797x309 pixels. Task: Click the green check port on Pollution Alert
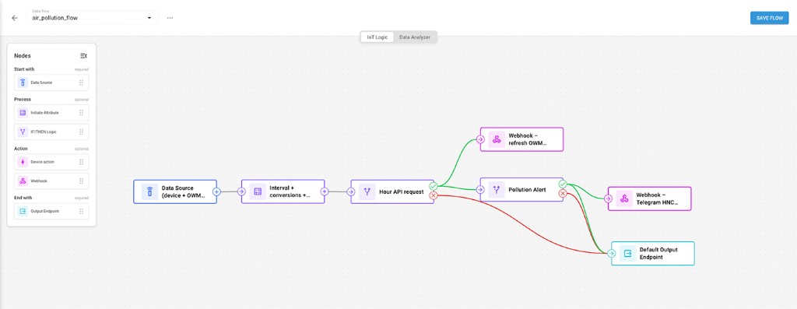pyautogui.click(x=563, y=184)
